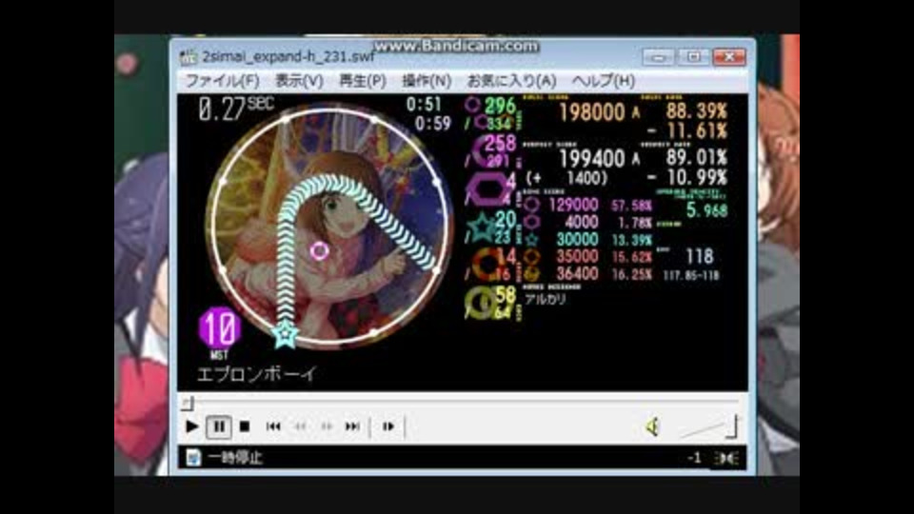Click the 30000 star score
914x514 pixels.
[x=577, y=240]
